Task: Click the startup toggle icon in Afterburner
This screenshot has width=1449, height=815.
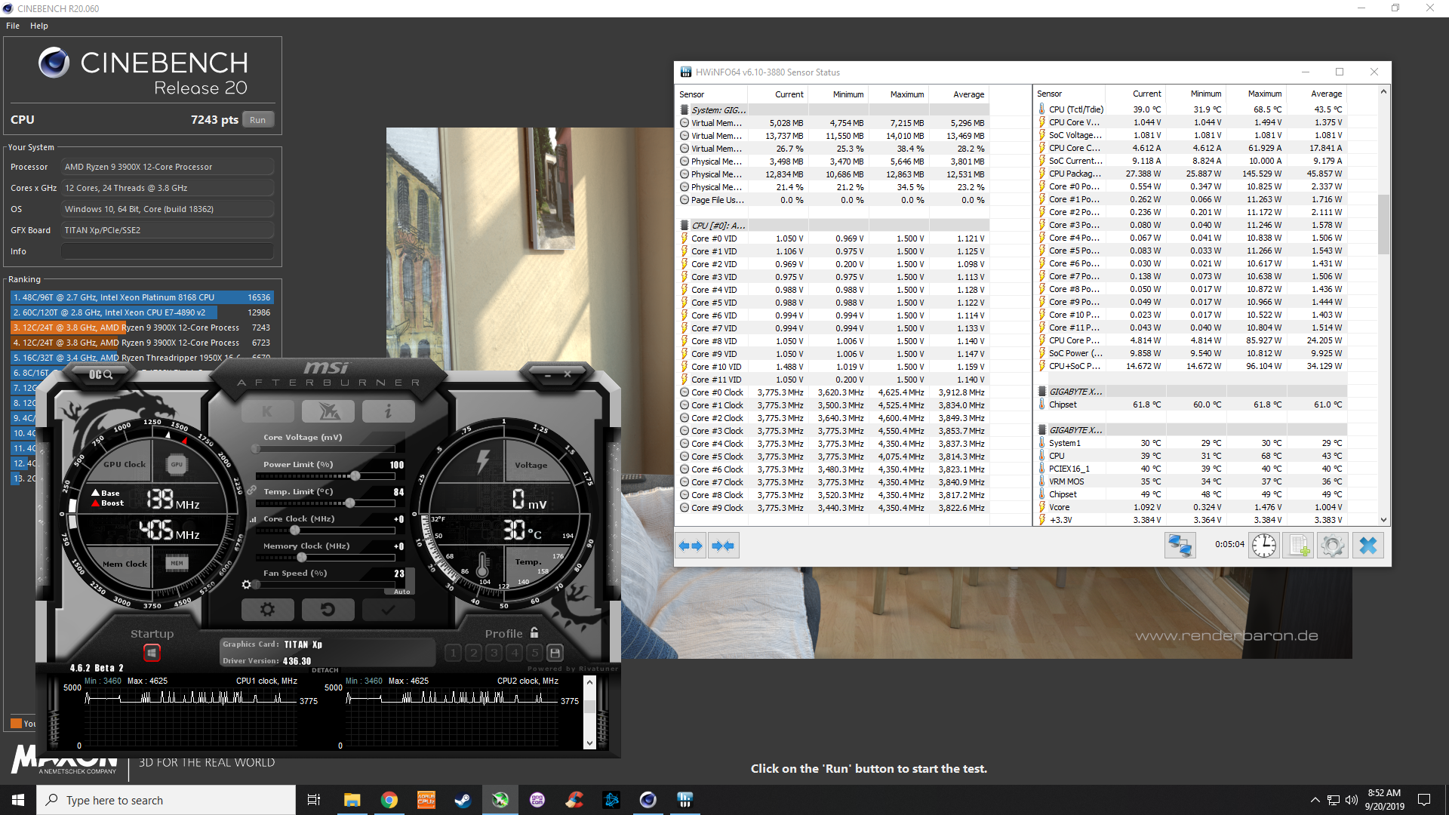Action: click(154, 653)
